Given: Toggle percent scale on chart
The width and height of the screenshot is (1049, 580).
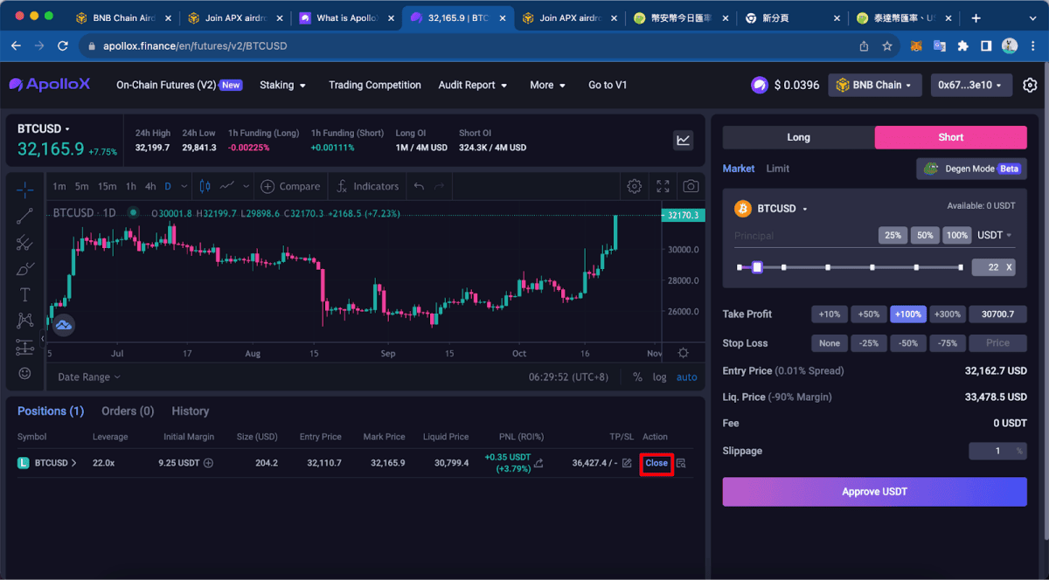Looking at the screenshot, I should [637, 377].
